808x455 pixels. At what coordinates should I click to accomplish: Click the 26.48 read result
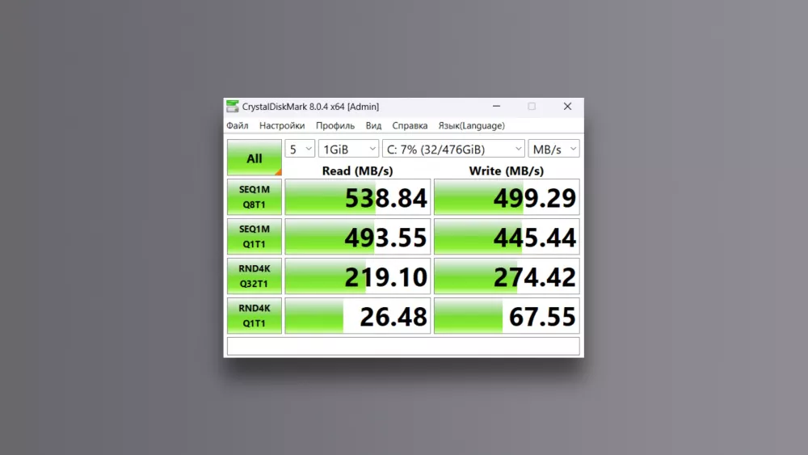(x=358, y=315)
